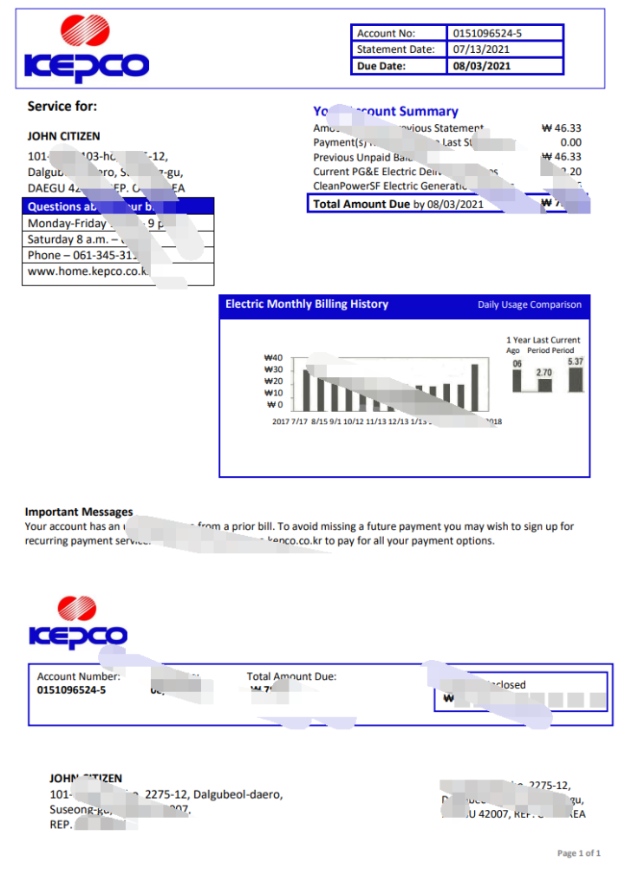Click the 'Statement Date:' label
Image resolution: width=625 pixels, height=888 pixels.
(x=396, y=49)
